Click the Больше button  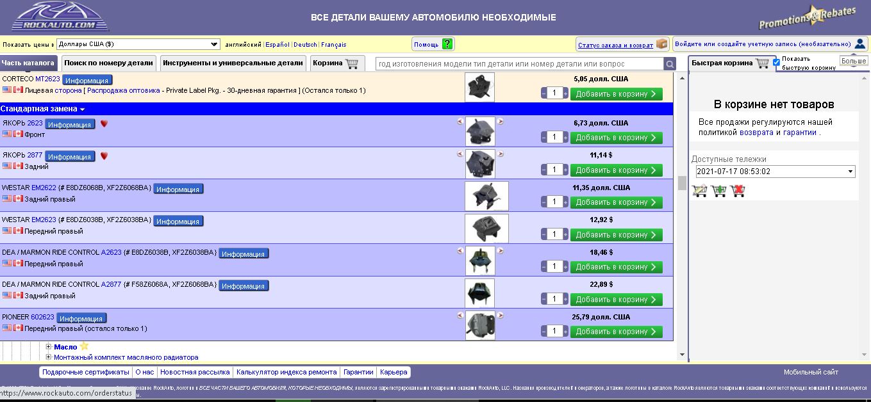point(854,61)
